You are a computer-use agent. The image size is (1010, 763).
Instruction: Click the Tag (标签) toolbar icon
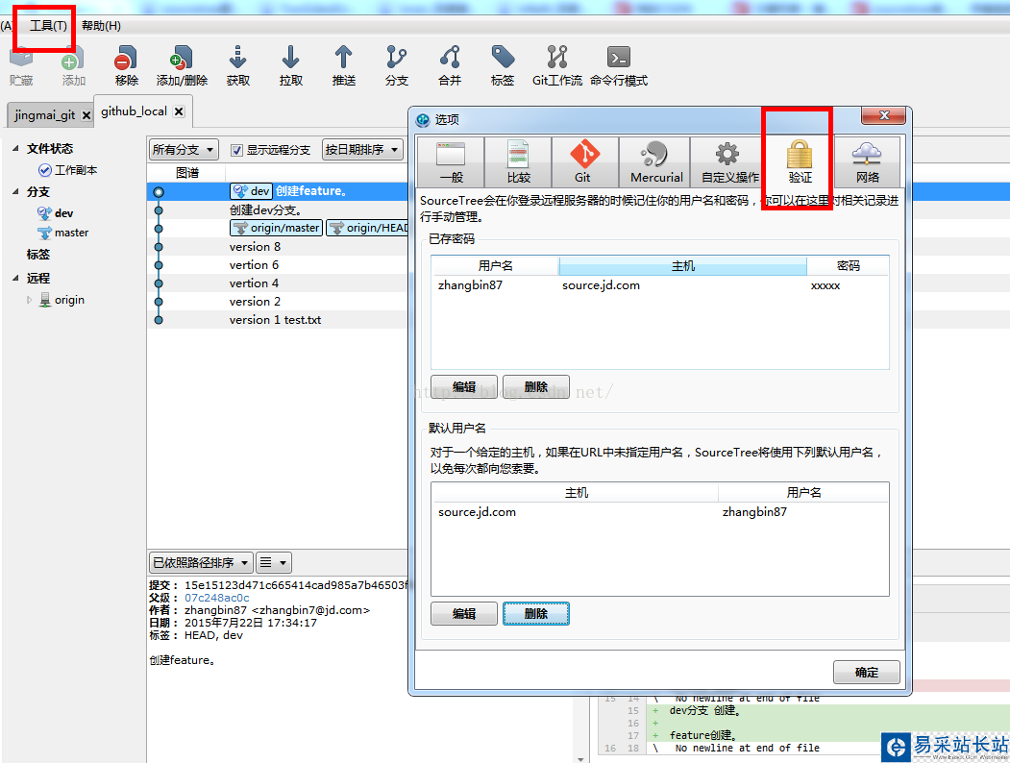click(x=503, y=65)
